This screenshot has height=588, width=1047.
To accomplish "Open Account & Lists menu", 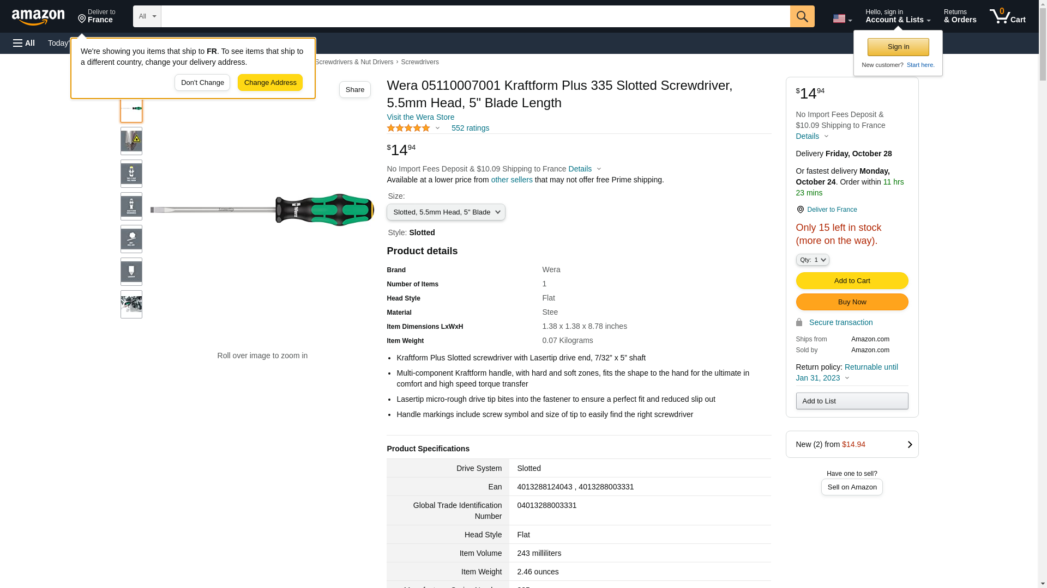I will pos(898,16).
